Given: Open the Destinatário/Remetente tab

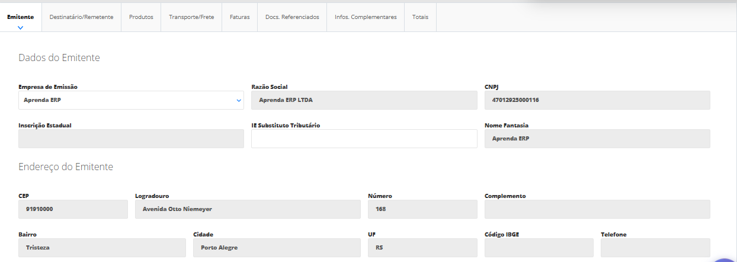Looking at the screenshot, I should pyautogui.click(x=81, y=17).
